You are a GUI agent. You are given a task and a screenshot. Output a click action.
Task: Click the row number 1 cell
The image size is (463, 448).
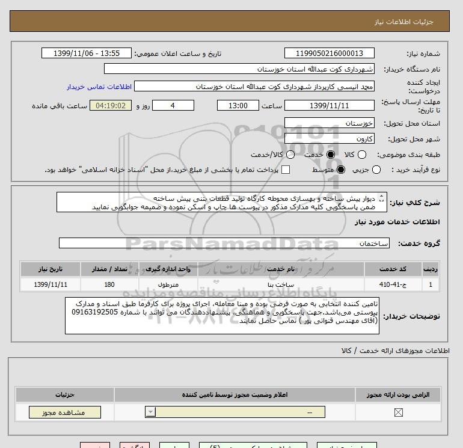pos(431,284)
